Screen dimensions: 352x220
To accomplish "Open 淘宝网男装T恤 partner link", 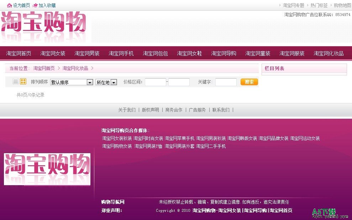I will [148, 146].
